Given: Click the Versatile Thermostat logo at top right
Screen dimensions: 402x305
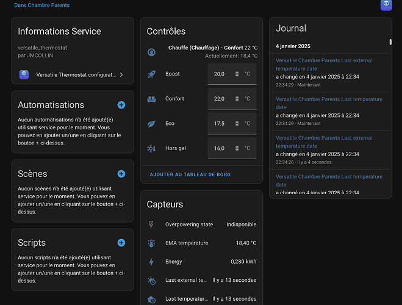Looking at the screenshot, I should click(x=386, y=5).
